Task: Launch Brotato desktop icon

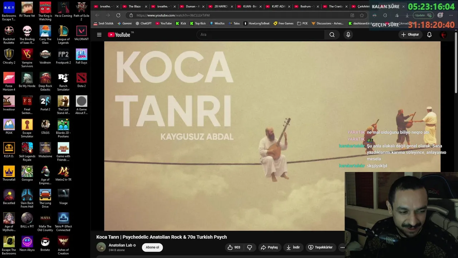Action: click(45, 244)
